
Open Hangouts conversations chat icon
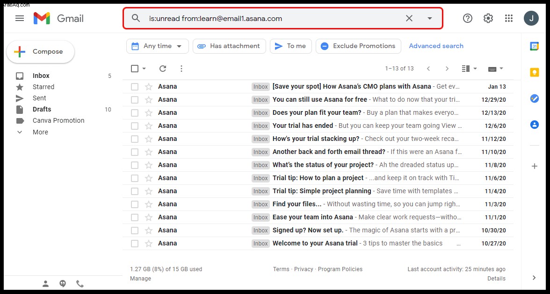point(63,284)
